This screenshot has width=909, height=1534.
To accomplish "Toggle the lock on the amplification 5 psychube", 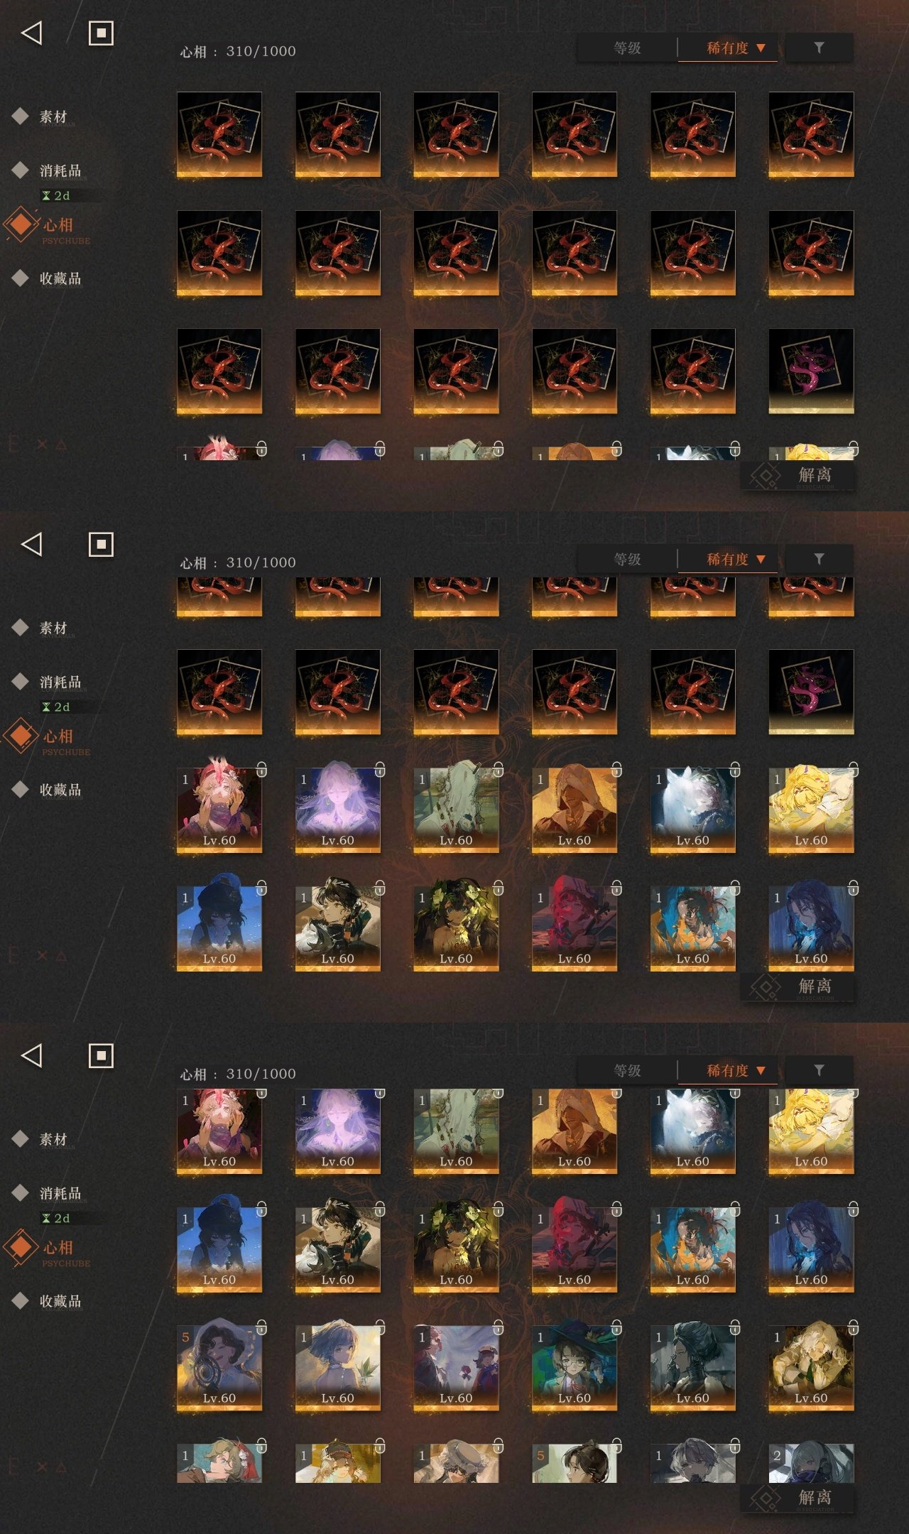I will pos(261,1327).
